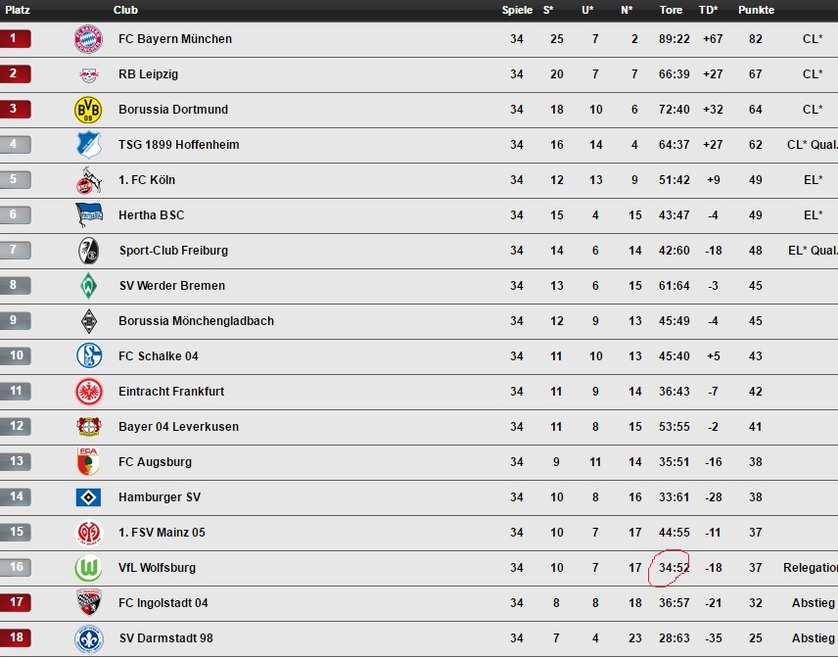Screen dimensions: 838x658
Task: Click the VfL Wolfsburg logo
Action: point(88,568)
